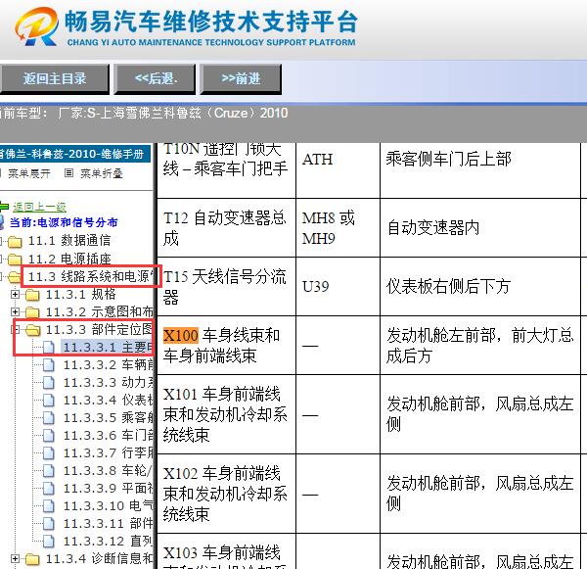The width and height of the screenshot is (587, 569).
Task: Click cell 仪表板右侧后下方
Action: (x=480, y=287)
